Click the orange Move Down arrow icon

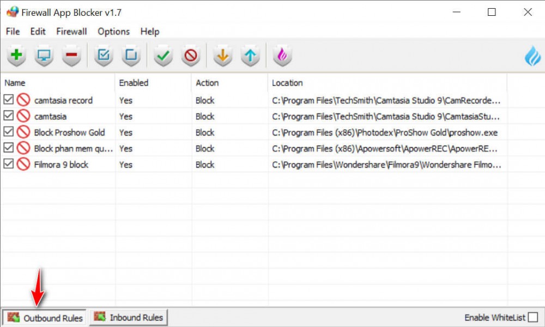pyautogui.click(x=222, y=55)
